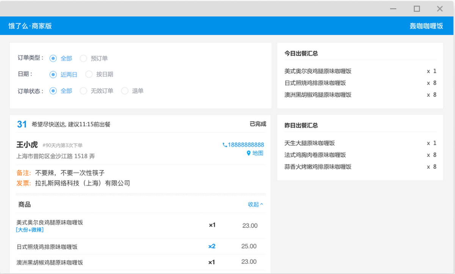455x274 pixels.
Task: Click 蒜香火烤嫩鸡排原味咖喱饭 in yesterday's summary
Action: [318, 167]
